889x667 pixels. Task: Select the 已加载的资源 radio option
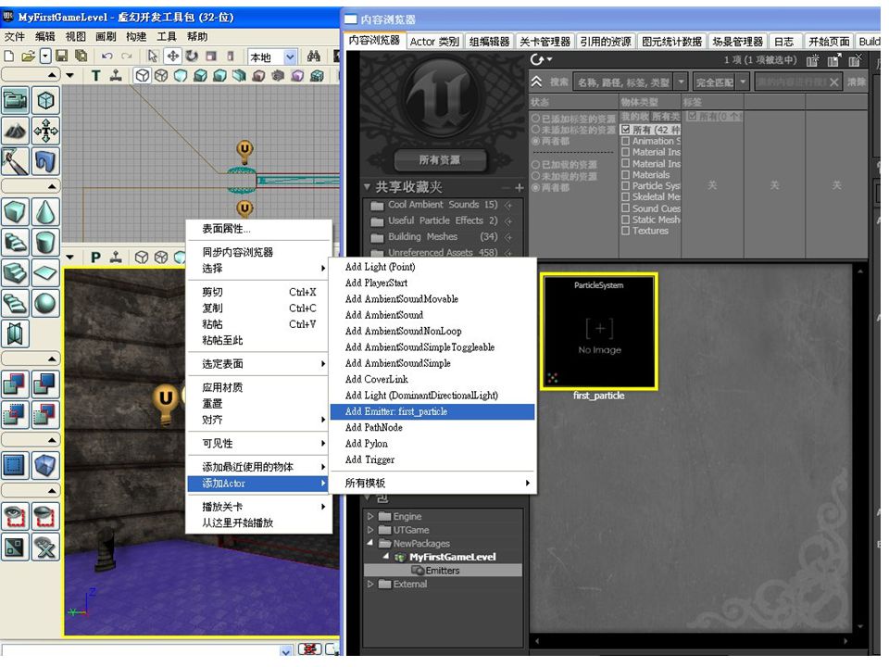tap(535, 165)
